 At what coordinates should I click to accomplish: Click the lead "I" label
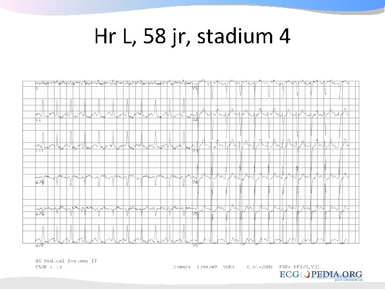tap(37, 88)
